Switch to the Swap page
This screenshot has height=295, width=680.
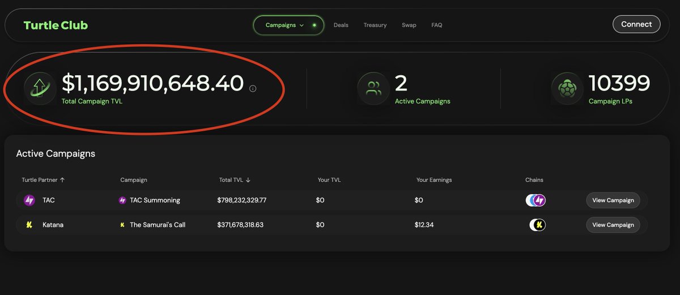click(x=409, y=25)
